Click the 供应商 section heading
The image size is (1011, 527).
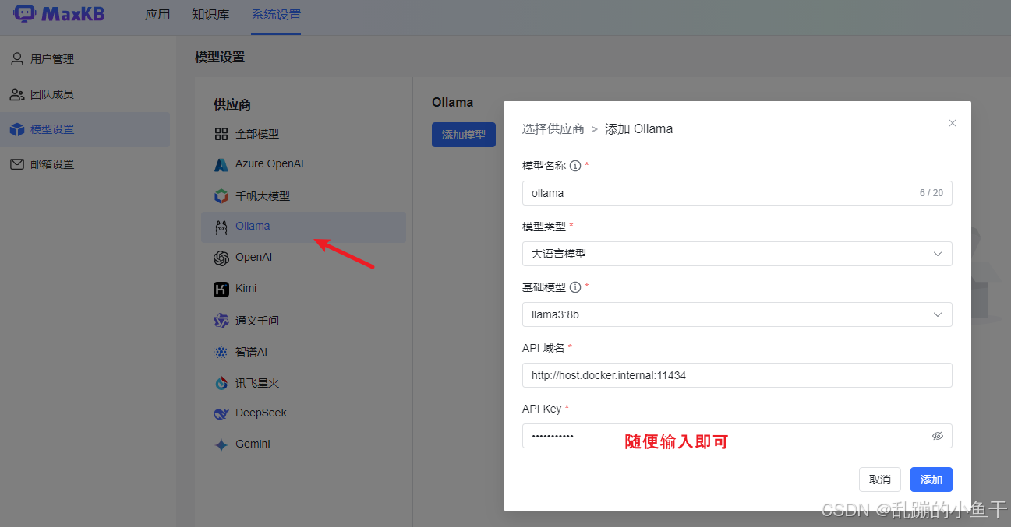point(232,104)
